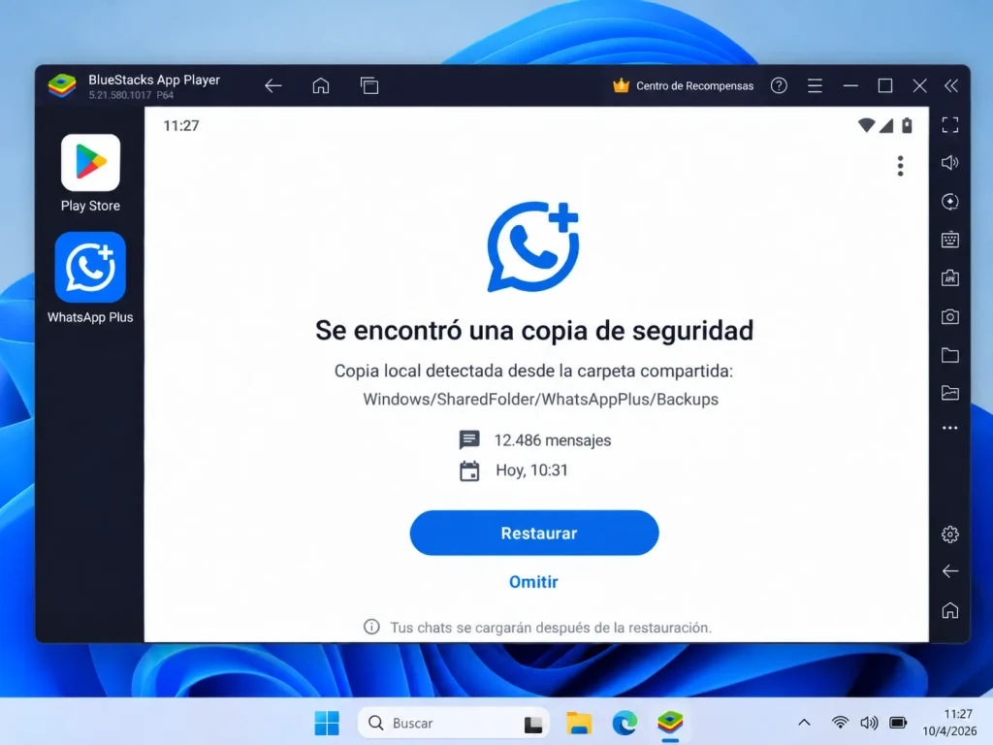Maximize the BlueStacks window

885,85
